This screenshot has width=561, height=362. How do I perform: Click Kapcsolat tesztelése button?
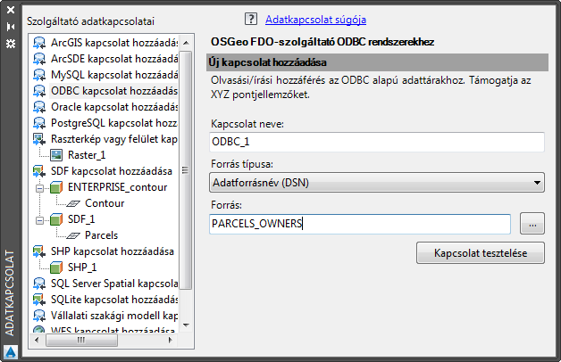click(481, 253)
